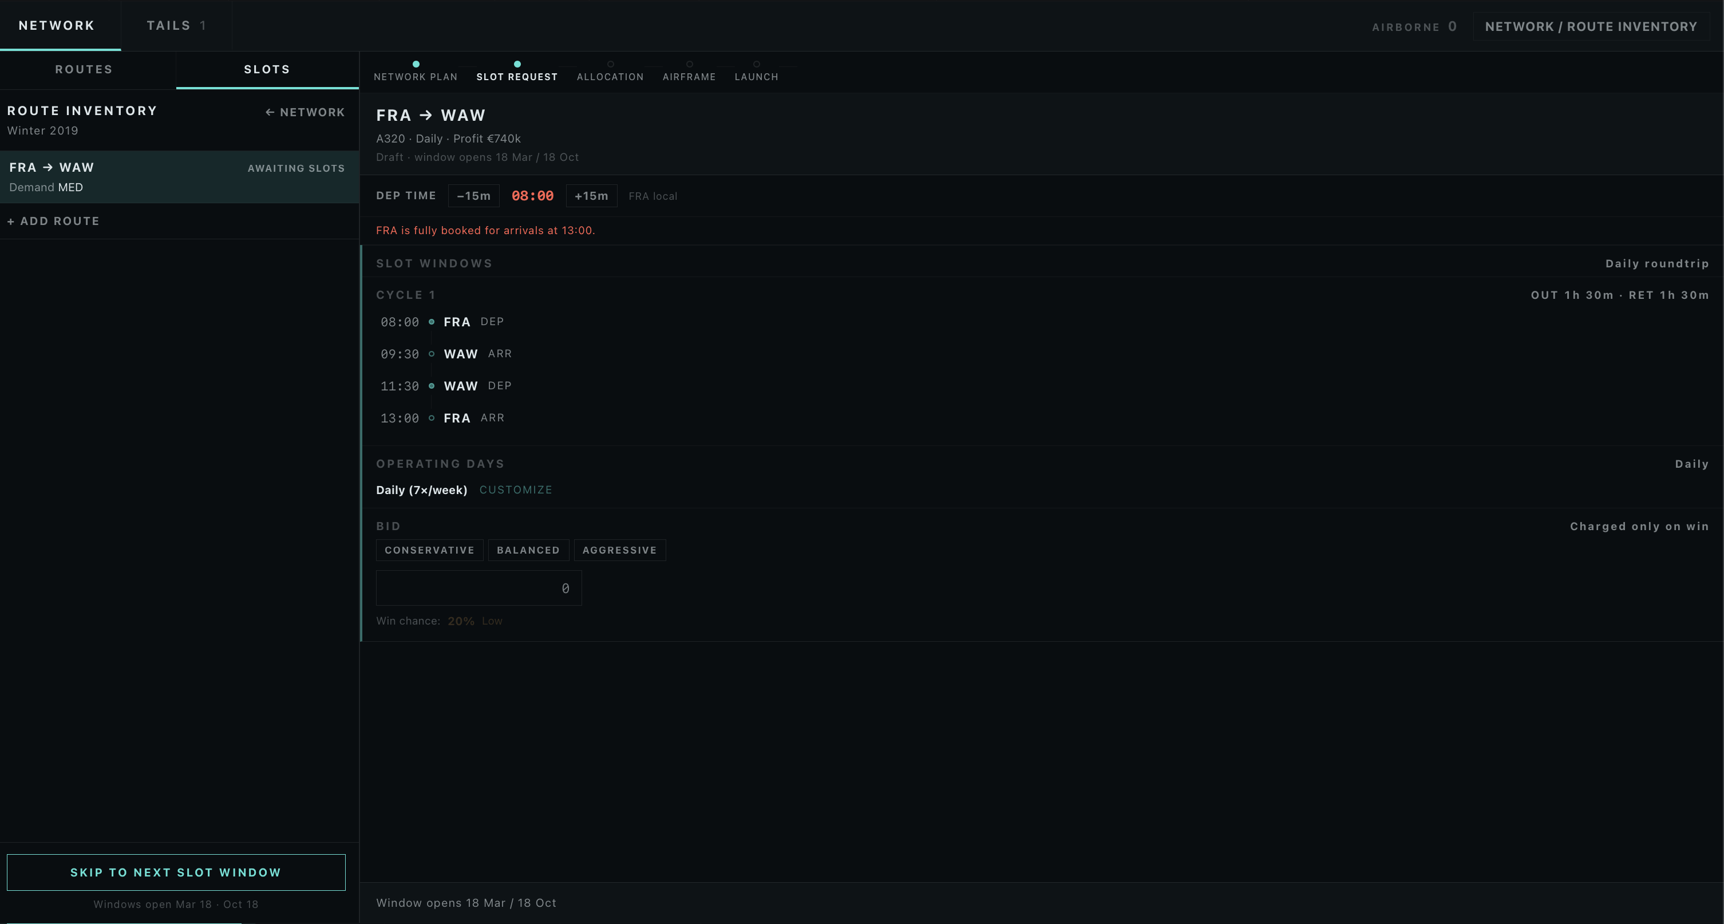Screen dimensions: 1724x924
Task: Increase departure time by 15m
Action: pos(592,196)
